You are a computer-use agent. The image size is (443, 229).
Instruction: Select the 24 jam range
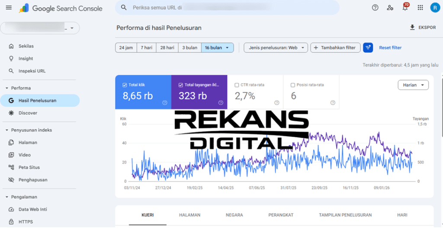126,48
